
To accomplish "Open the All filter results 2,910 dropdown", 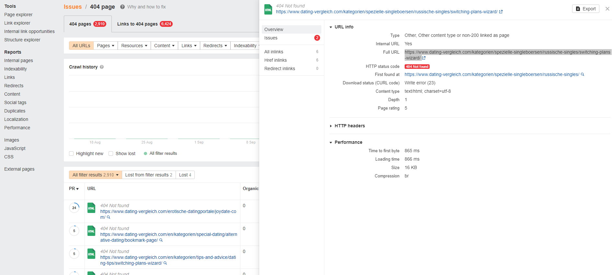I will (96, 175).
